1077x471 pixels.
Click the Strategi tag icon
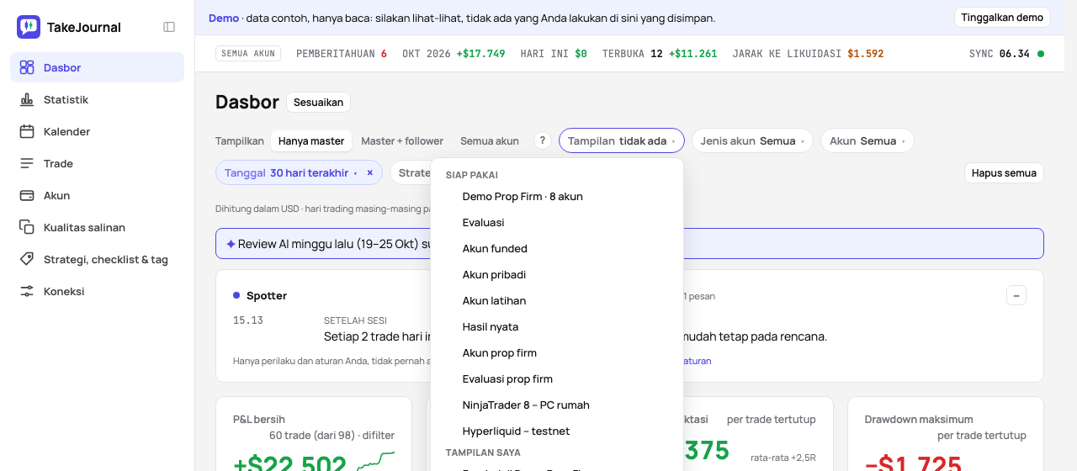[27, 259]
